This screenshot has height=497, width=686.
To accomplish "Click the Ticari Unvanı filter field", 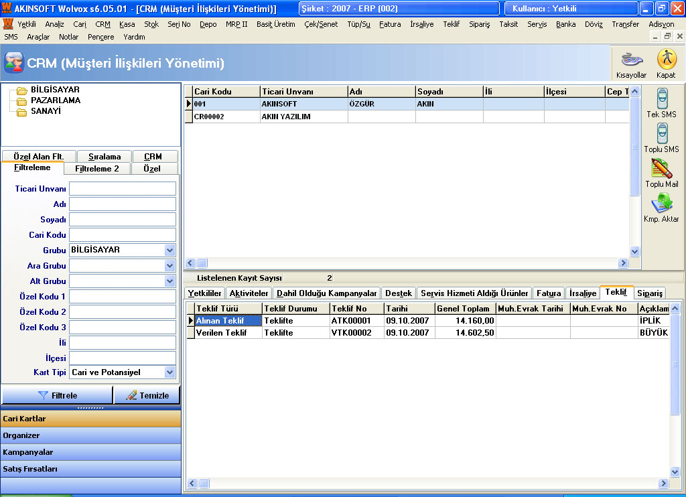I will [x=123, y=189].
